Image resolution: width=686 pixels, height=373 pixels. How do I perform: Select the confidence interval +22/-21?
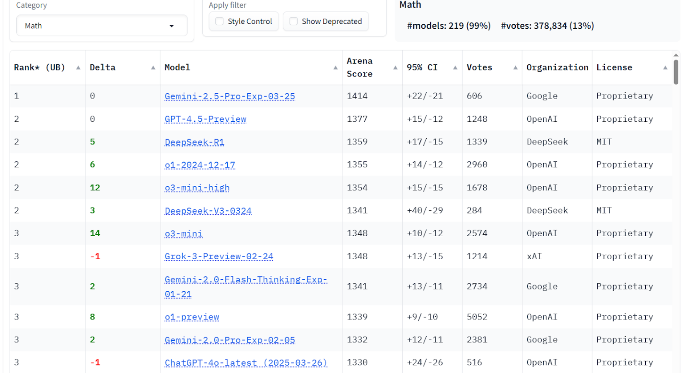click(x=425, y=96)
